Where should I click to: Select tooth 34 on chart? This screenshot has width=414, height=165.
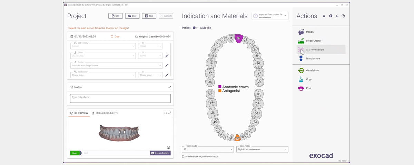click(252, 129)
